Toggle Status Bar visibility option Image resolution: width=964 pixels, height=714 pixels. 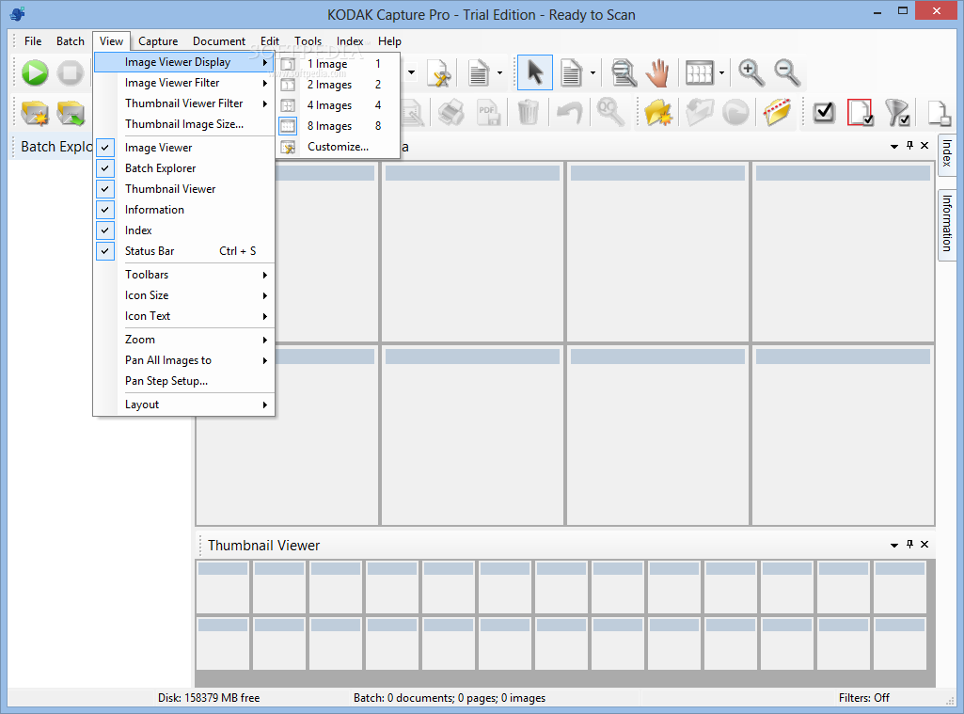point(183,251)
